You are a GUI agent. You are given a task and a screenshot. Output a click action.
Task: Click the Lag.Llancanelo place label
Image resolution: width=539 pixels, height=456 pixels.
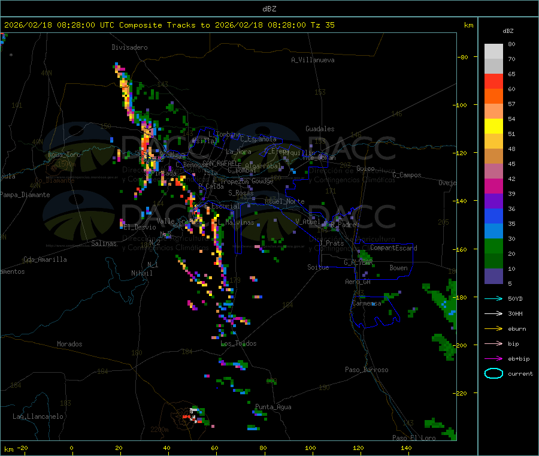click(38, 416)
